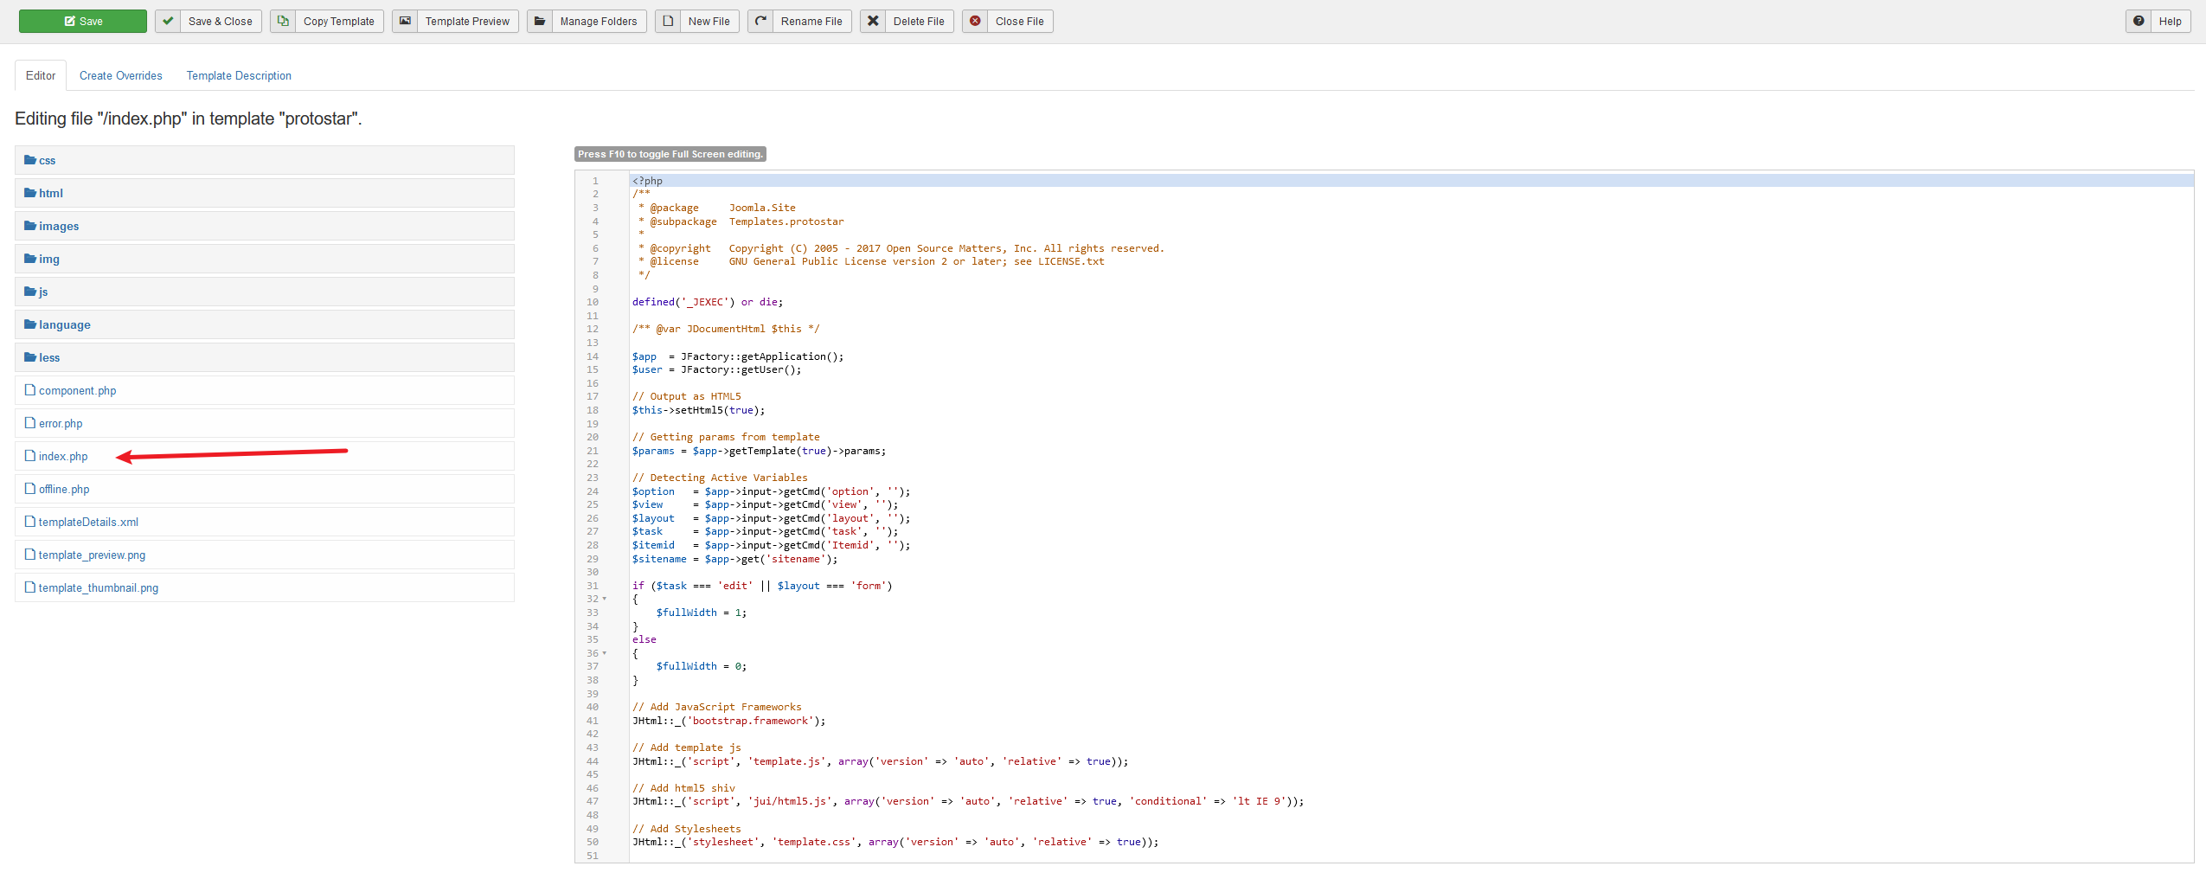
Task: Open template_preview.png file
Action: [x=265, y=555]
